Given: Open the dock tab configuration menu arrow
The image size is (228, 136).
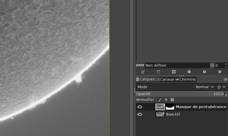Looking at the screenshot, I should pyautogui.click(x=225, y=79).
